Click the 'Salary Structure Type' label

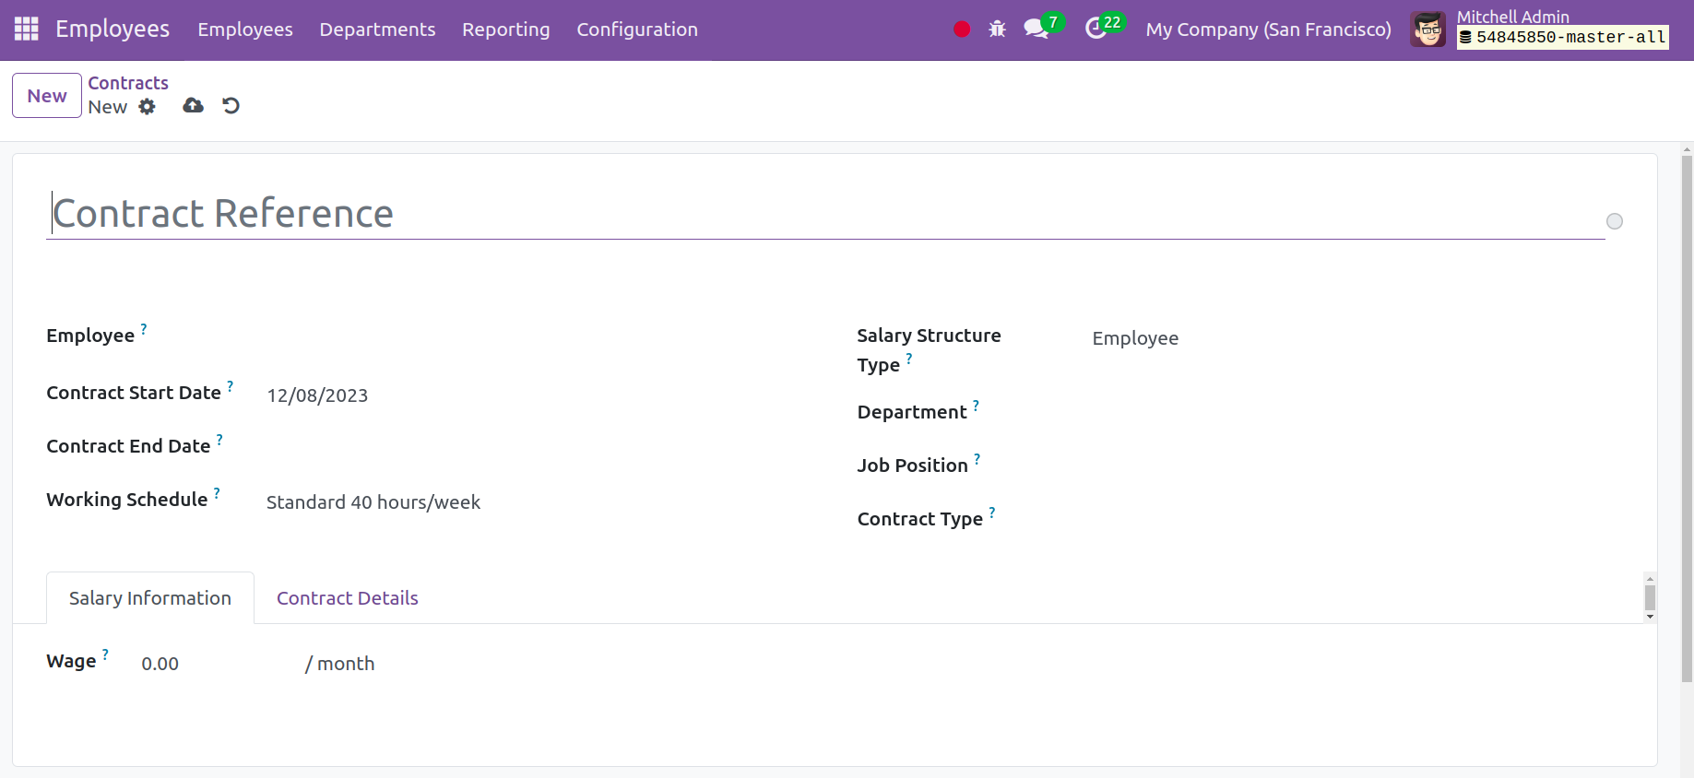tap(929, 350)
